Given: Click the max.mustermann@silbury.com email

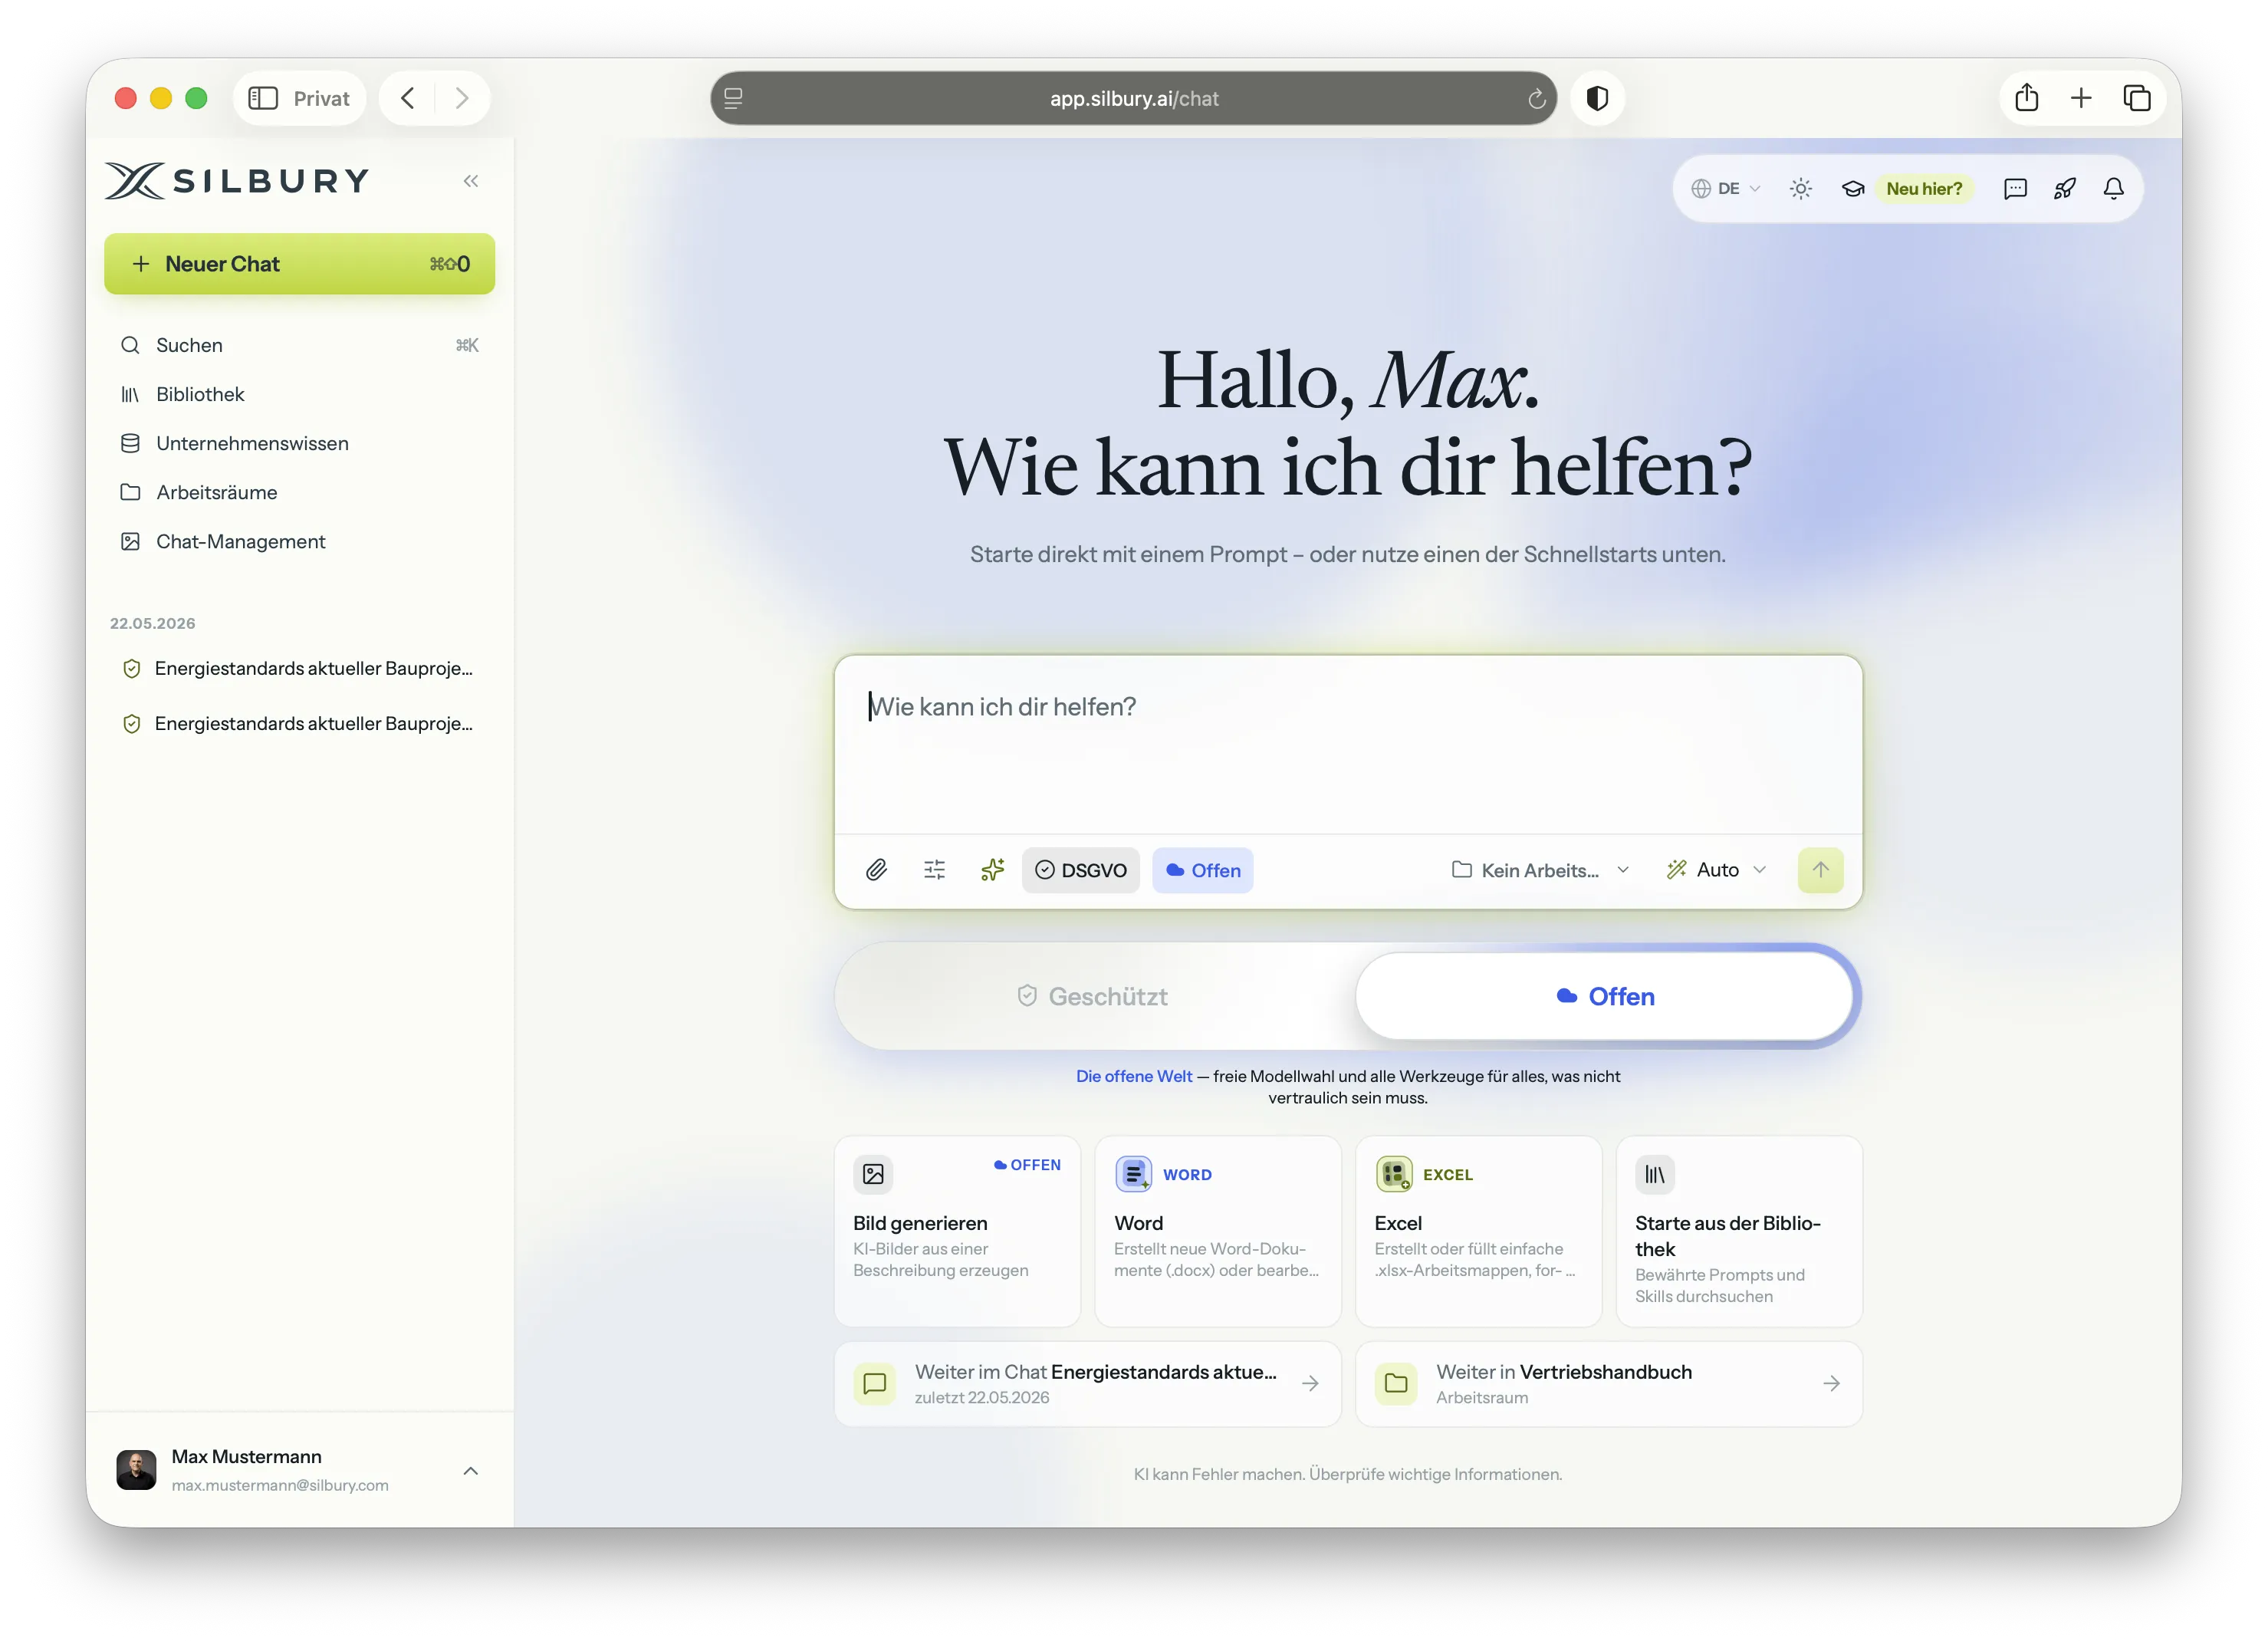Looking at the screenshot, I should point(280,1485).
